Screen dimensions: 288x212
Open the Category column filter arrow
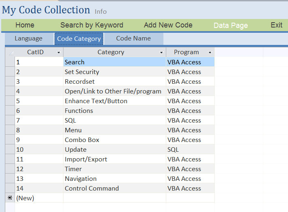tap(161, 53)
